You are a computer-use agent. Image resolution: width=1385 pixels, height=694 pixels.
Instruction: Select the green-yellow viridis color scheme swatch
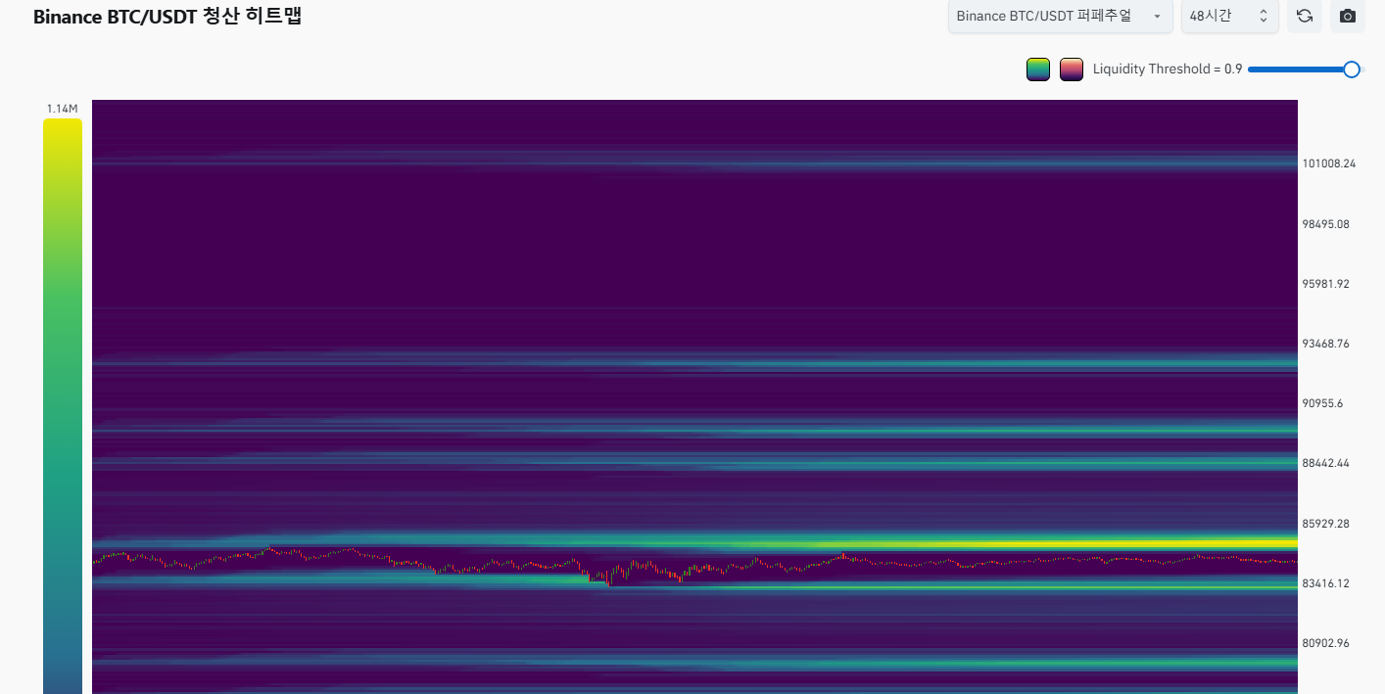1038,69
